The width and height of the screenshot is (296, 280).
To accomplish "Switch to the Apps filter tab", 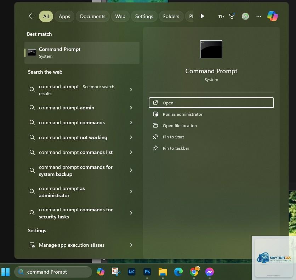I will 64,16.
